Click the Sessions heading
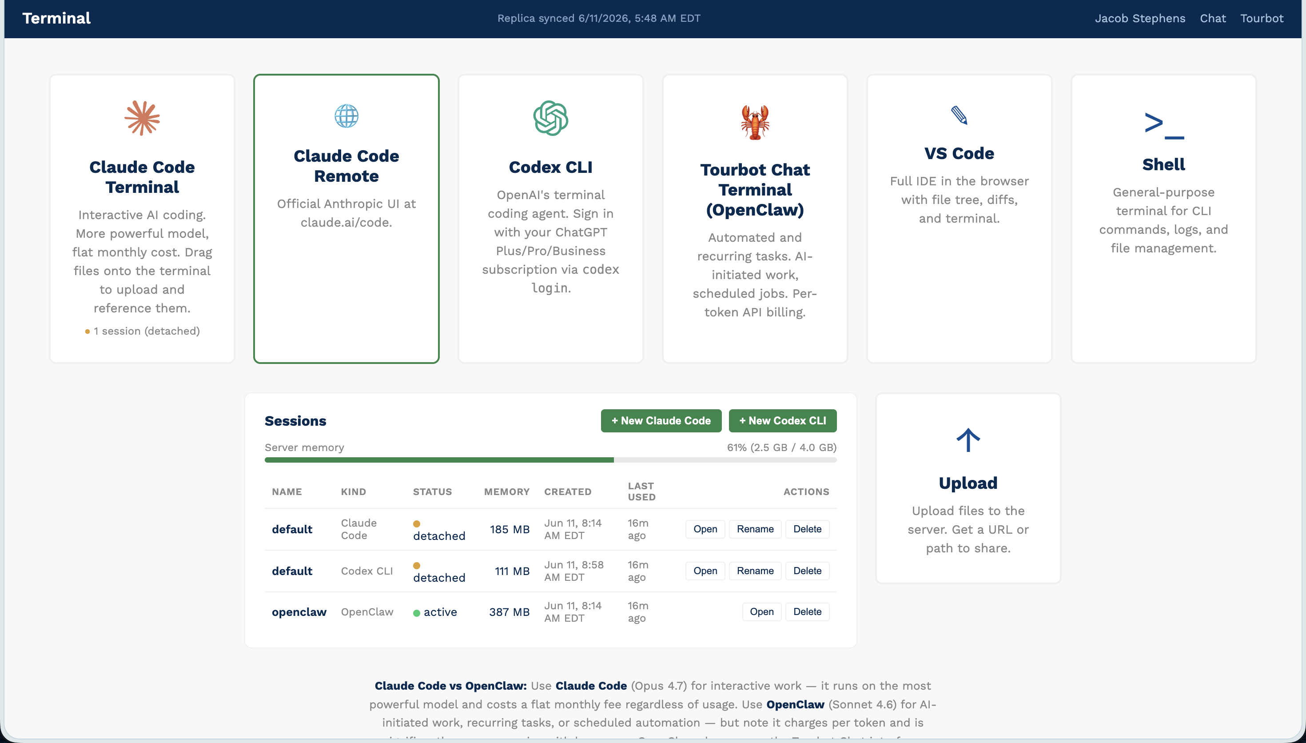The image size is (1306, 743). click(295, 421)
